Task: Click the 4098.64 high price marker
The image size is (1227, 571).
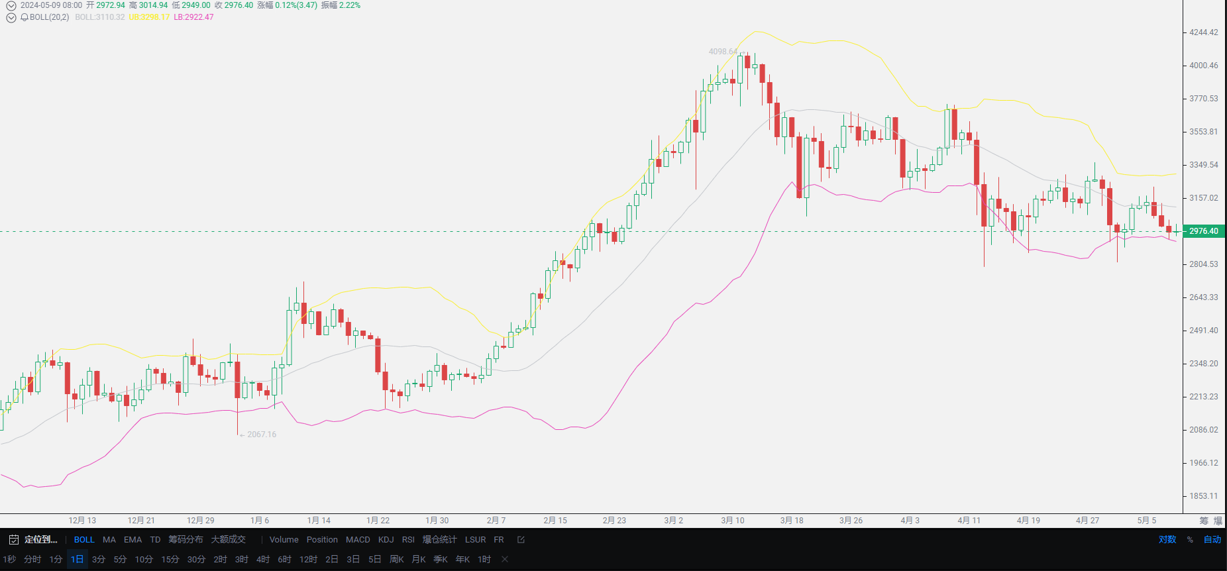Action: click(x=723, y=52)
